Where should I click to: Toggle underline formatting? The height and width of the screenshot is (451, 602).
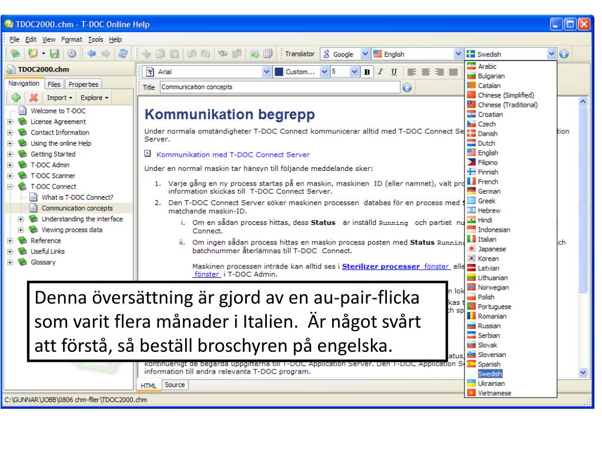click(x=394, y=72)
